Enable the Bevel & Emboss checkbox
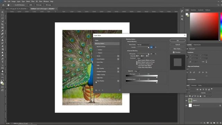Image resolution: width=222 pixels, height=125 pixels. (96, 47)
